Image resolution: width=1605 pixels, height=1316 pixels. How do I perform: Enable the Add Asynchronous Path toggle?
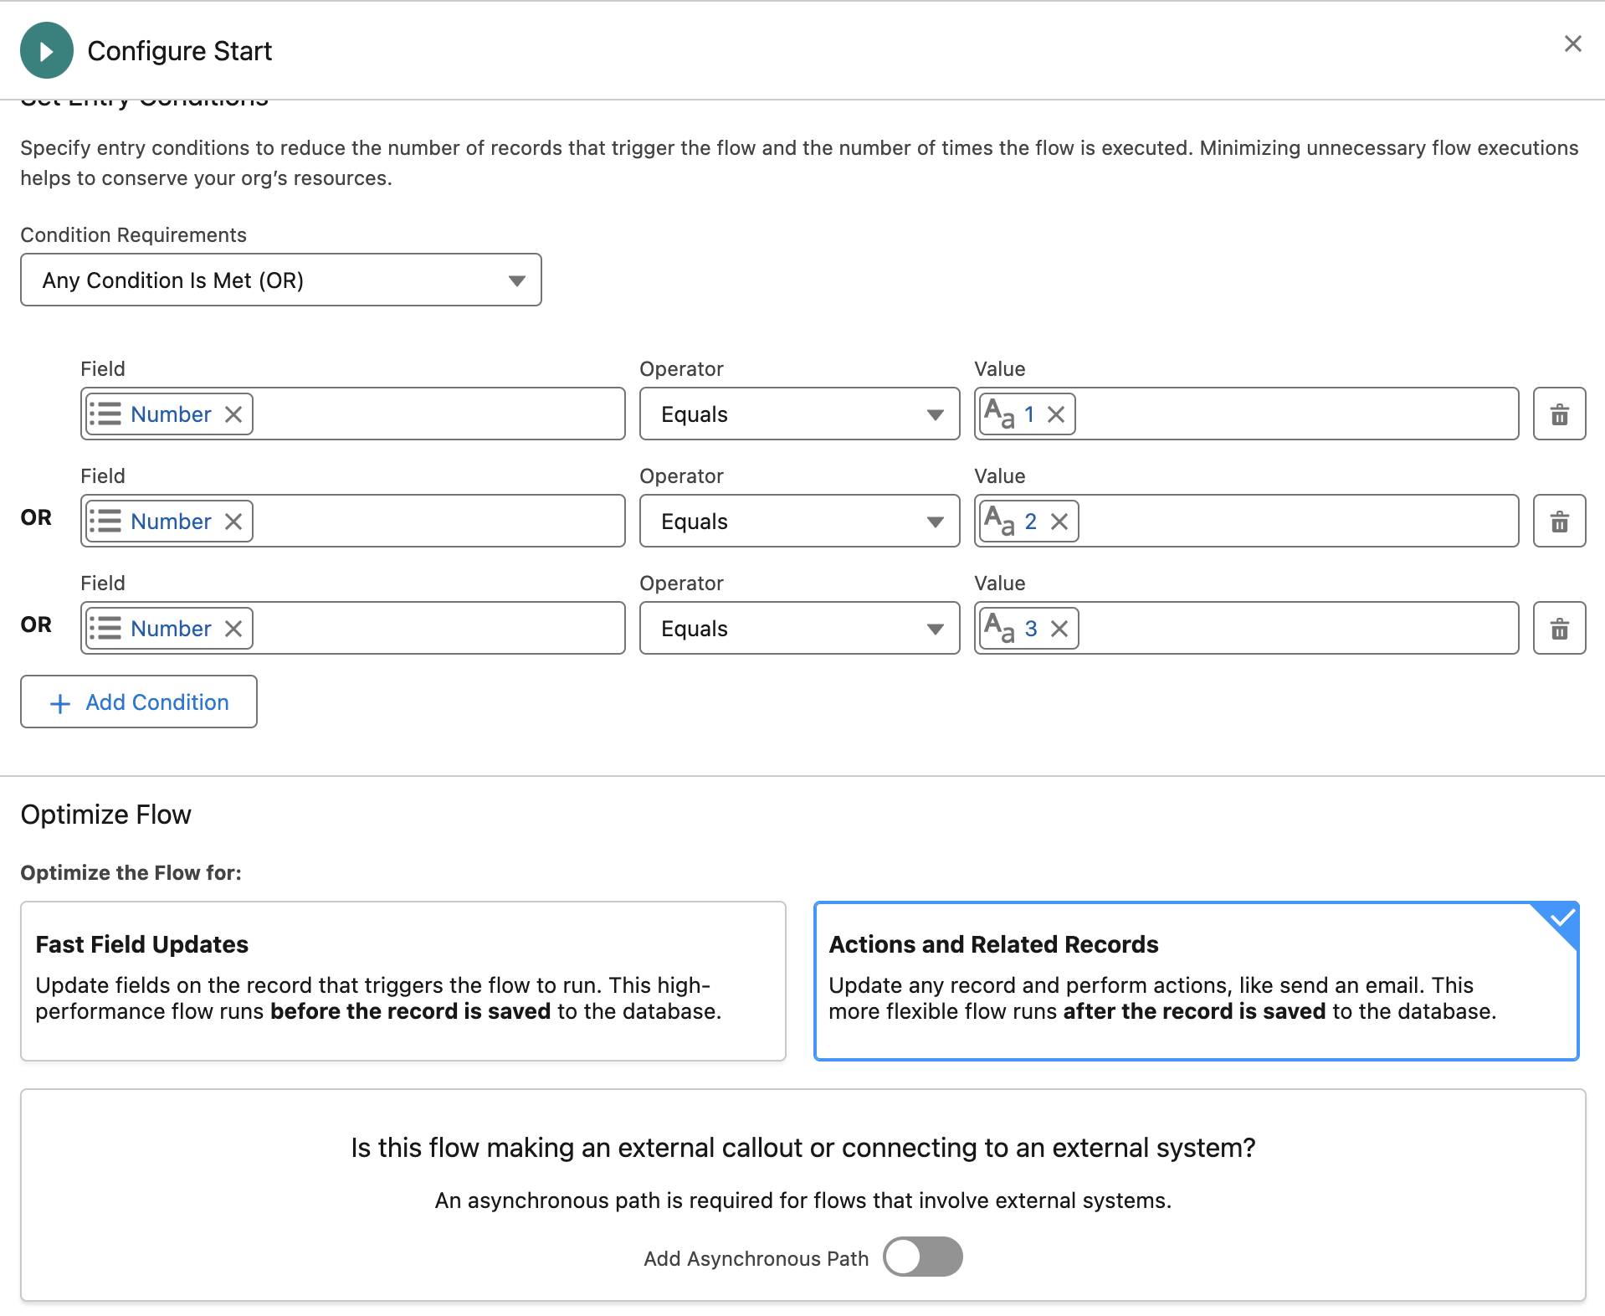[922, 1257]
